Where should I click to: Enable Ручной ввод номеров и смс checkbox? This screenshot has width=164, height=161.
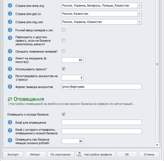(63, 30)
